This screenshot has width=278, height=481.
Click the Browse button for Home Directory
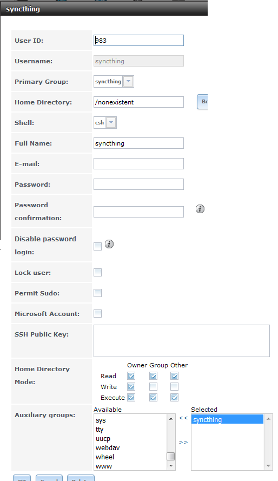pyautogui.click(x=202, y=102)
